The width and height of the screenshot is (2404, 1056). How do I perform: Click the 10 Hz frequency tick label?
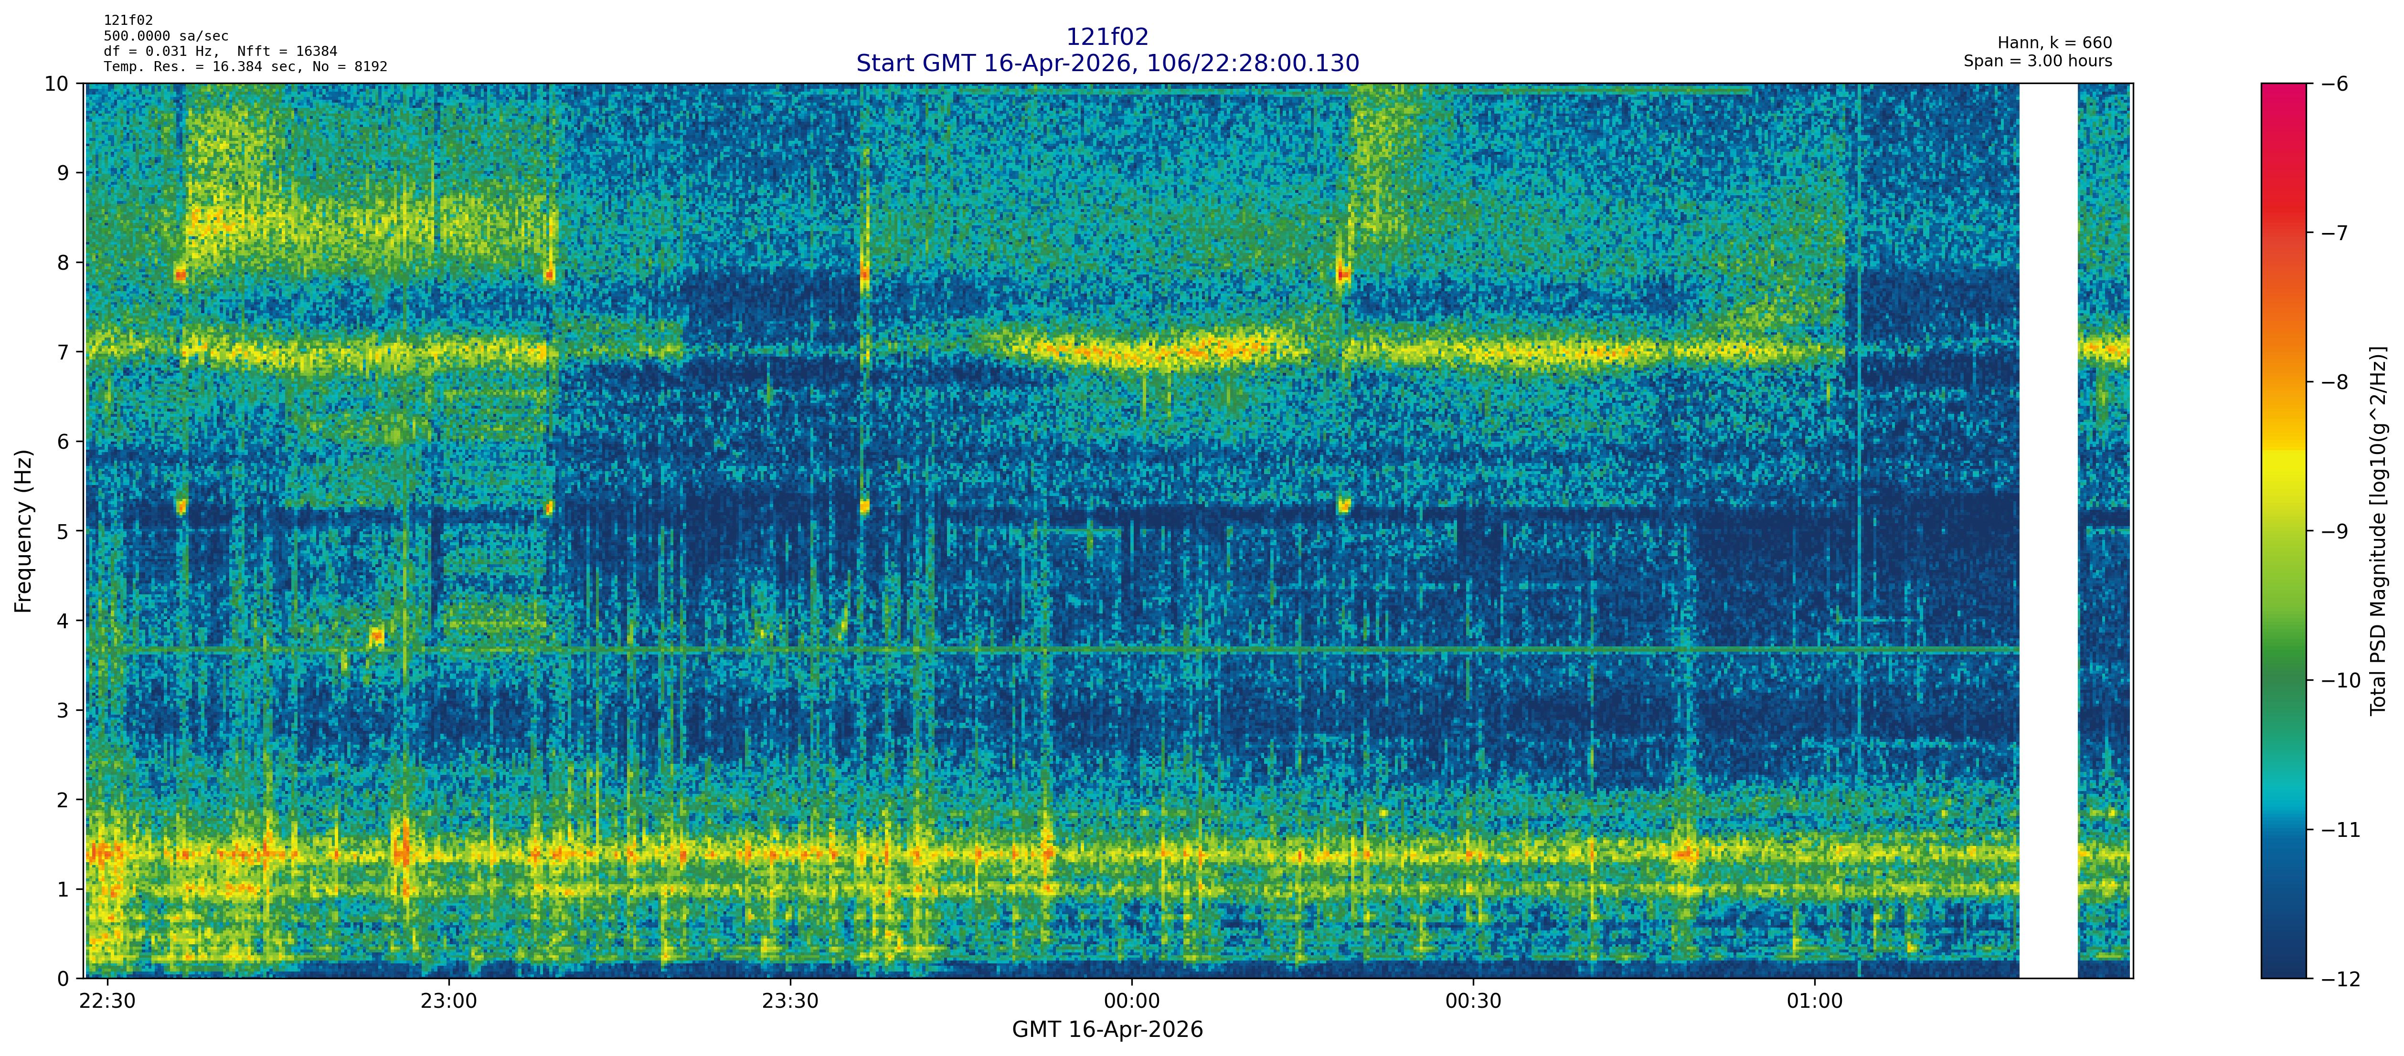57,84
